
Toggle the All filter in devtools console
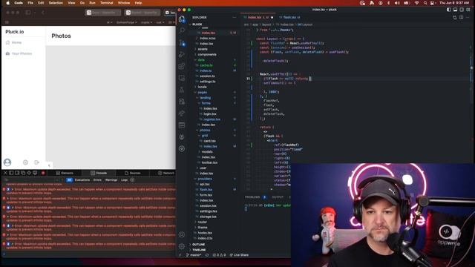click(x=69, y=179)
